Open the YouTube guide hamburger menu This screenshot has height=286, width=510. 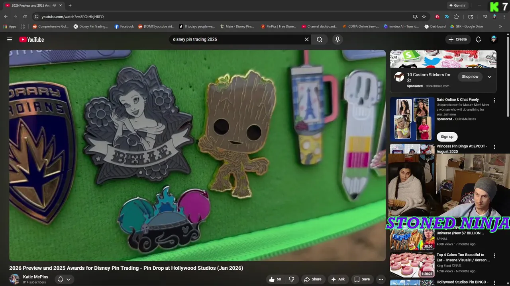pos(10,39)
